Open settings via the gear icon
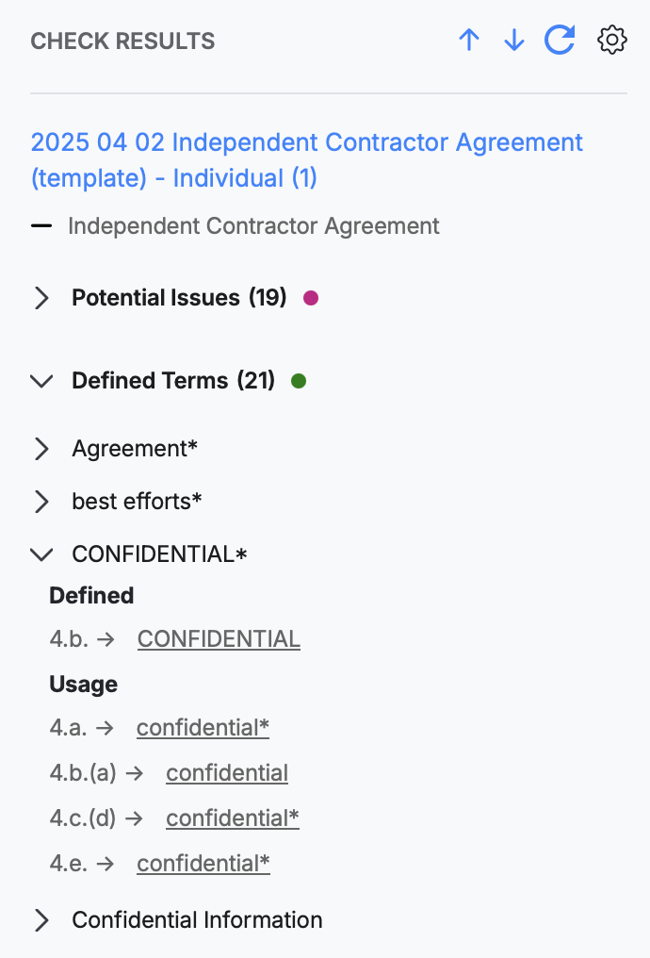The image size is (650, 958). coord(611,40)
